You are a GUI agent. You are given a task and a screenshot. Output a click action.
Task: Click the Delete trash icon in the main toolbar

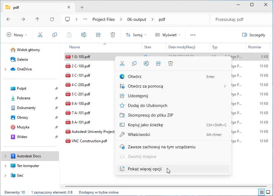pos(113,35)
